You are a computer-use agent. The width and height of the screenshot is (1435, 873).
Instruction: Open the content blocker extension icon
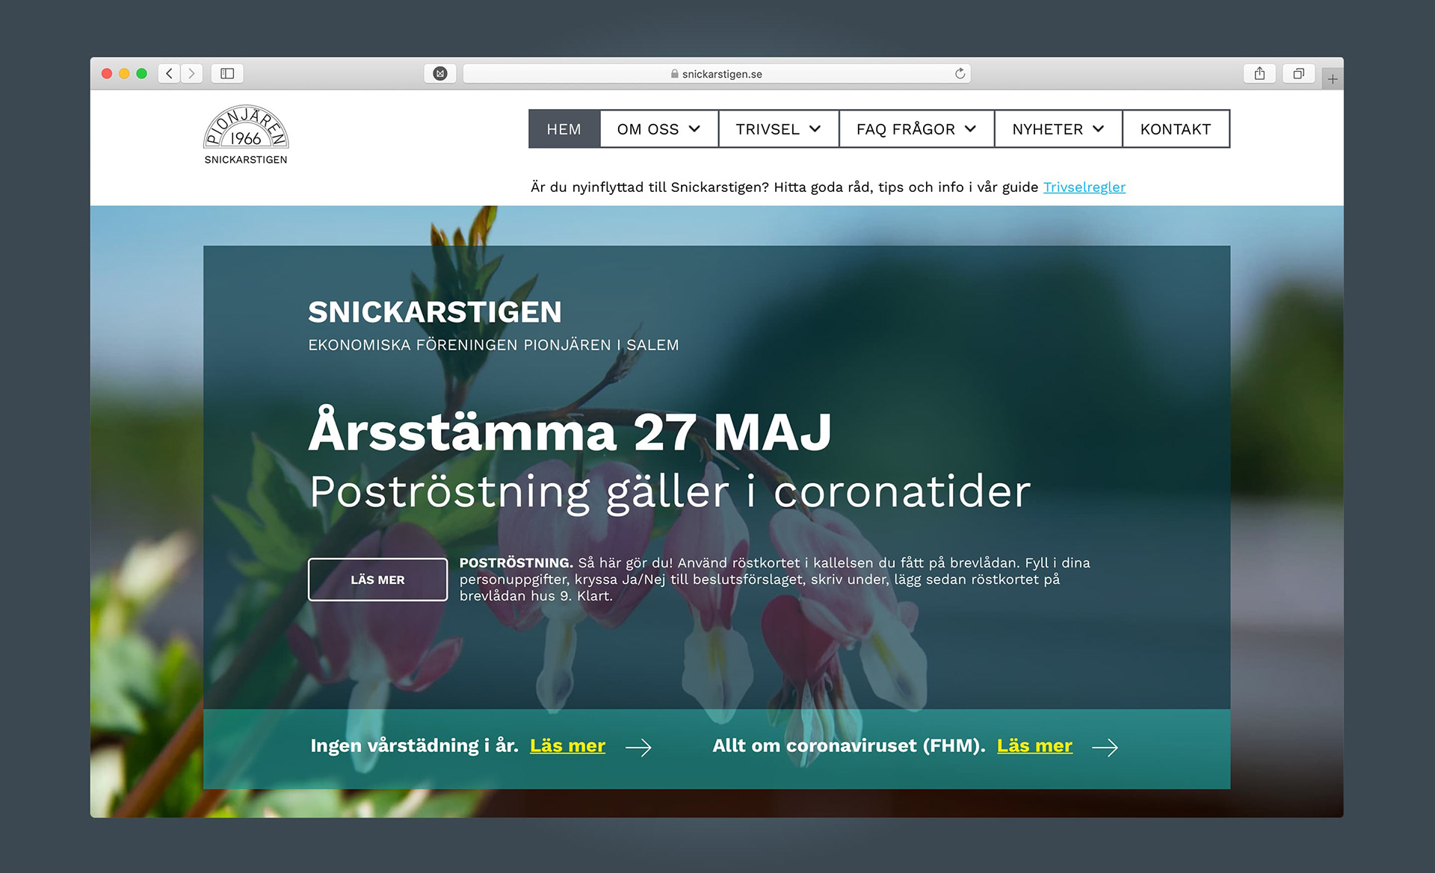[x=440, y=73]
